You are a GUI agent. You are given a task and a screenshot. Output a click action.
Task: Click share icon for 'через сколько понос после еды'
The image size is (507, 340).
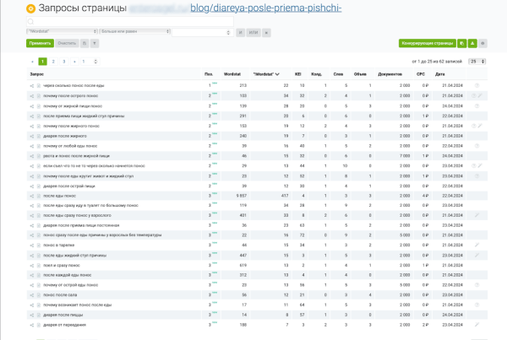[x=32, y=85]
